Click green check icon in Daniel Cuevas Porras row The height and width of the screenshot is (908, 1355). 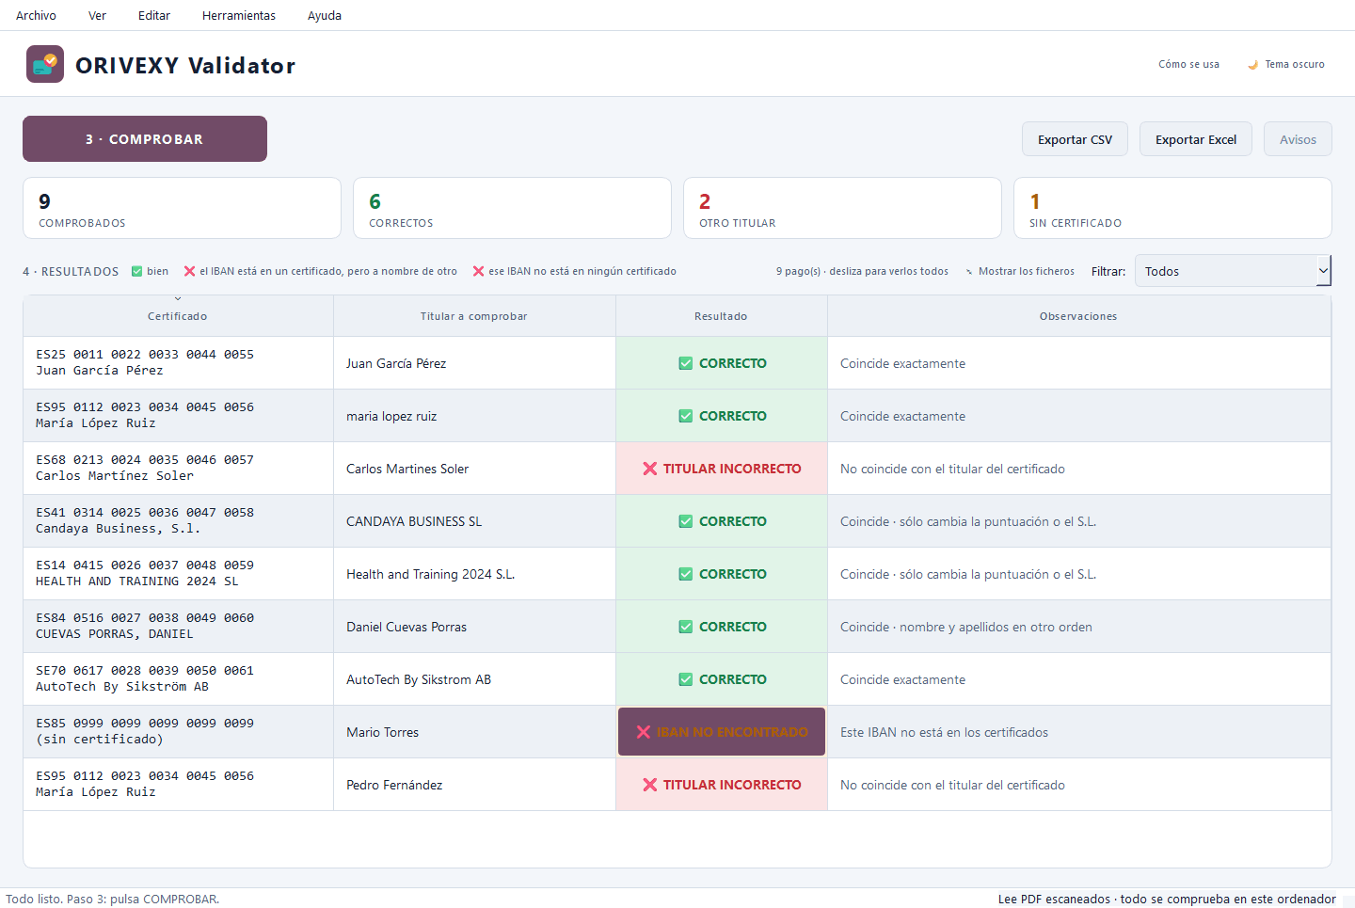pyautogui.click(x=686, y=627)
